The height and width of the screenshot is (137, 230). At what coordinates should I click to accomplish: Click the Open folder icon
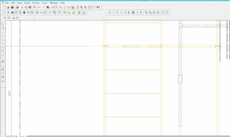(x=8, y=7)
